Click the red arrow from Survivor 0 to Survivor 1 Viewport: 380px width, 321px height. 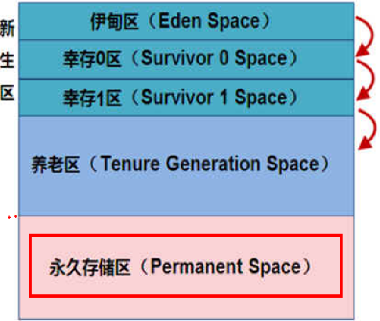[365, 79]
